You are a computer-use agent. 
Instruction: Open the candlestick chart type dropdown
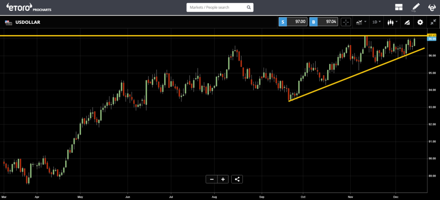click(x=392, y=22)
